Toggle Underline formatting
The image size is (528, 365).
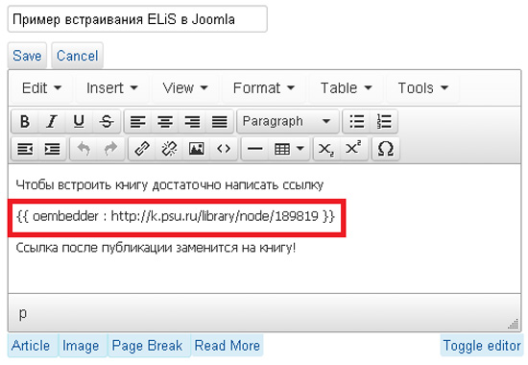[79, 121]
